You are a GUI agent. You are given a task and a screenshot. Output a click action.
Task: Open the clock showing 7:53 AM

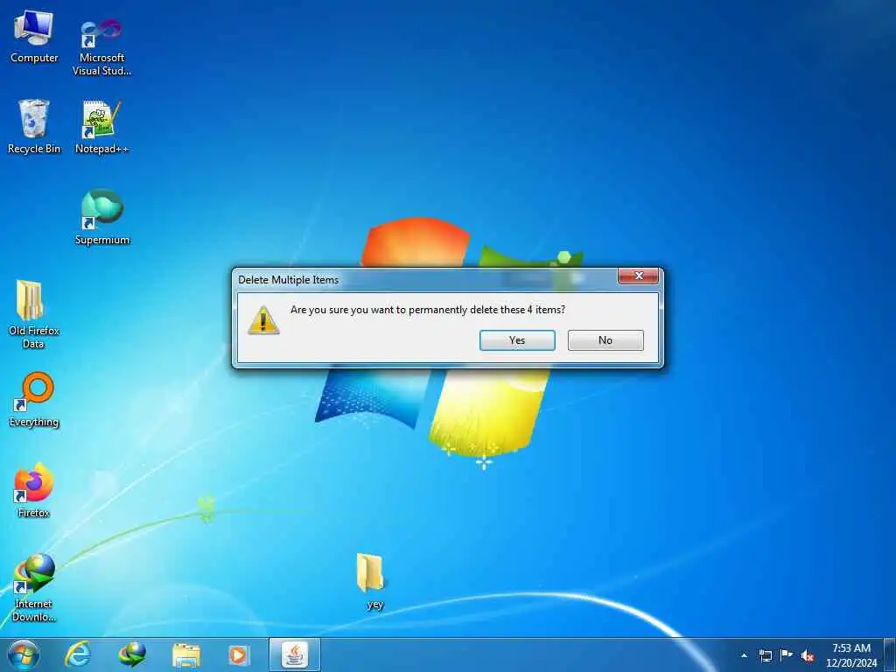click(x=851, y=655)
